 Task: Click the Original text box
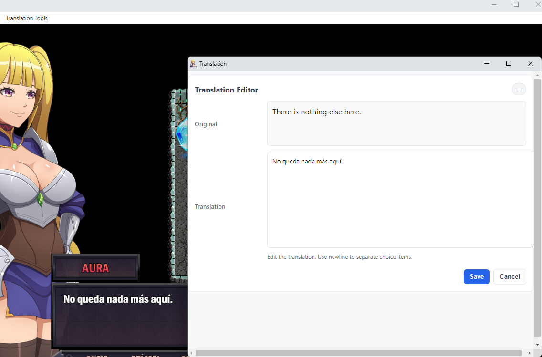pos(396,123)
